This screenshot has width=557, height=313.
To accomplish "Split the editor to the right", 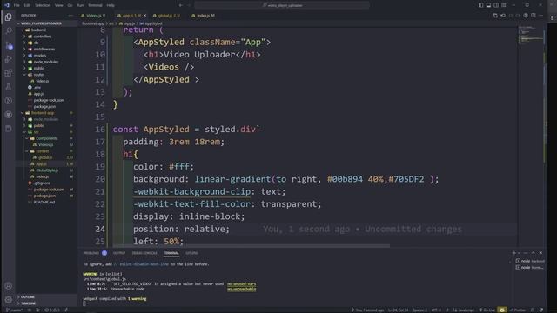I will [534, 16].
